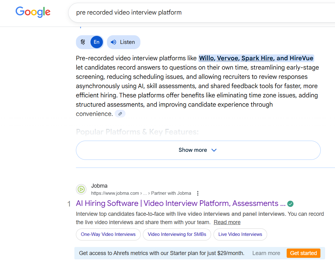Click the chevron arrow on the Show more button
This screenshot has width=335, height=264.
(214, 150)
